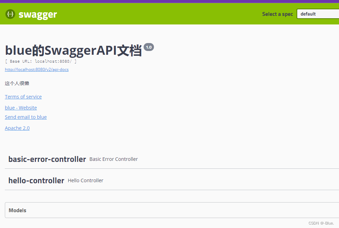Expand the hello-controller section

tap(172, 180)
